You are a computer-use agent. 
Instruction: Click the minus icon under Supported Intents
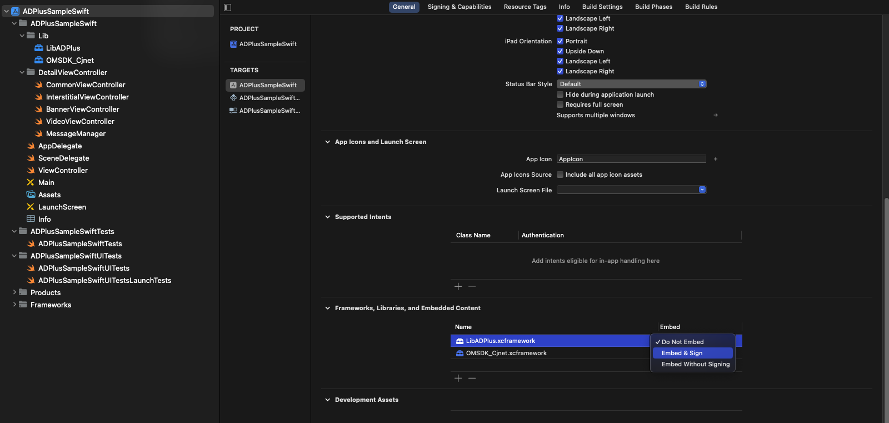click(x=472, y=286)
